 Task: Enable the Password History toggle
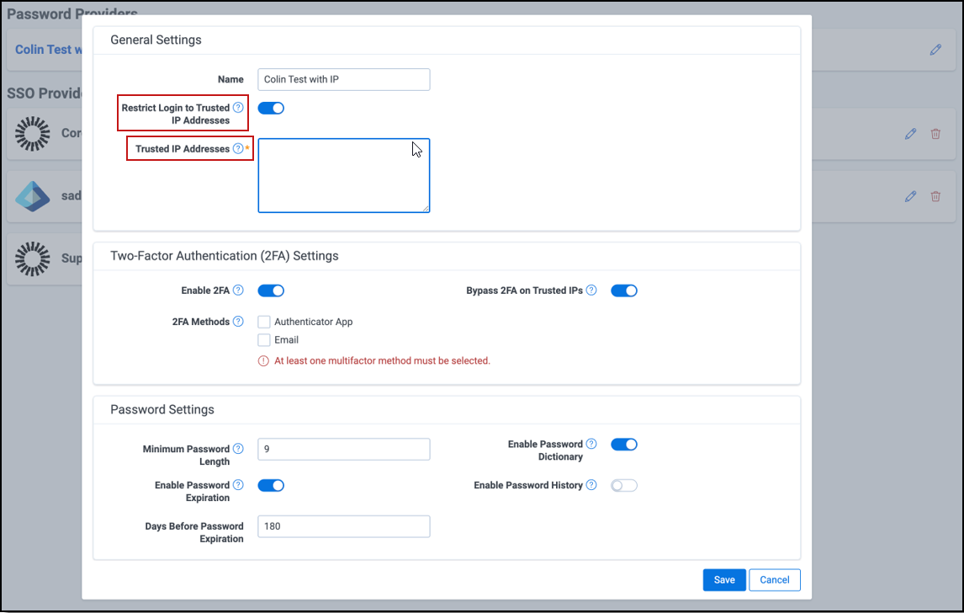click(x=624, y=485)
